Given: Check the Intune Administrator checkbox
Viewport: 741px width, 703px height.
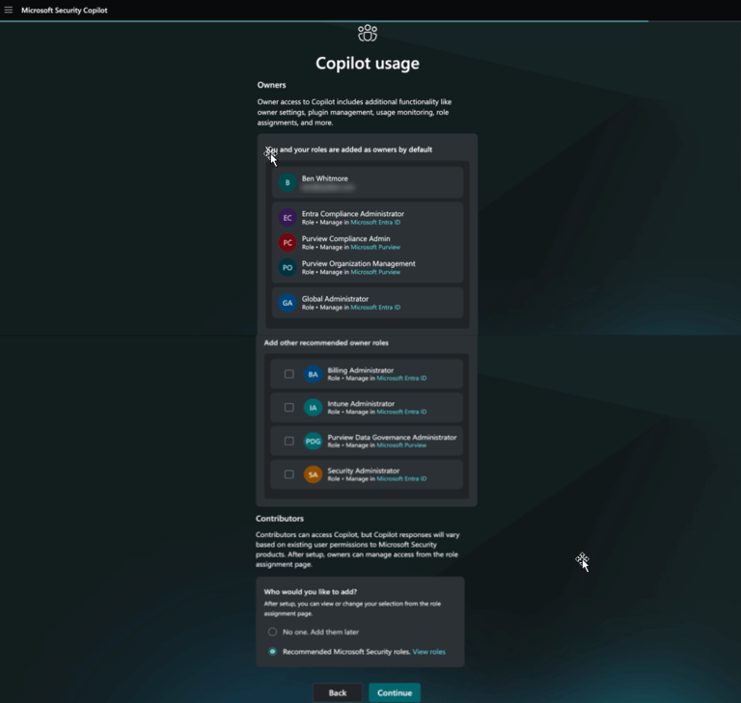Looking at the screenshot, I should click(x=288, y=407).
